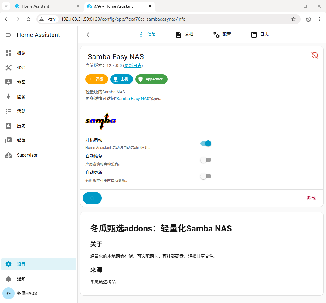Switch to the 信息 info tab
The height and width of the screenshot is (303, 326).
(147, 35)
